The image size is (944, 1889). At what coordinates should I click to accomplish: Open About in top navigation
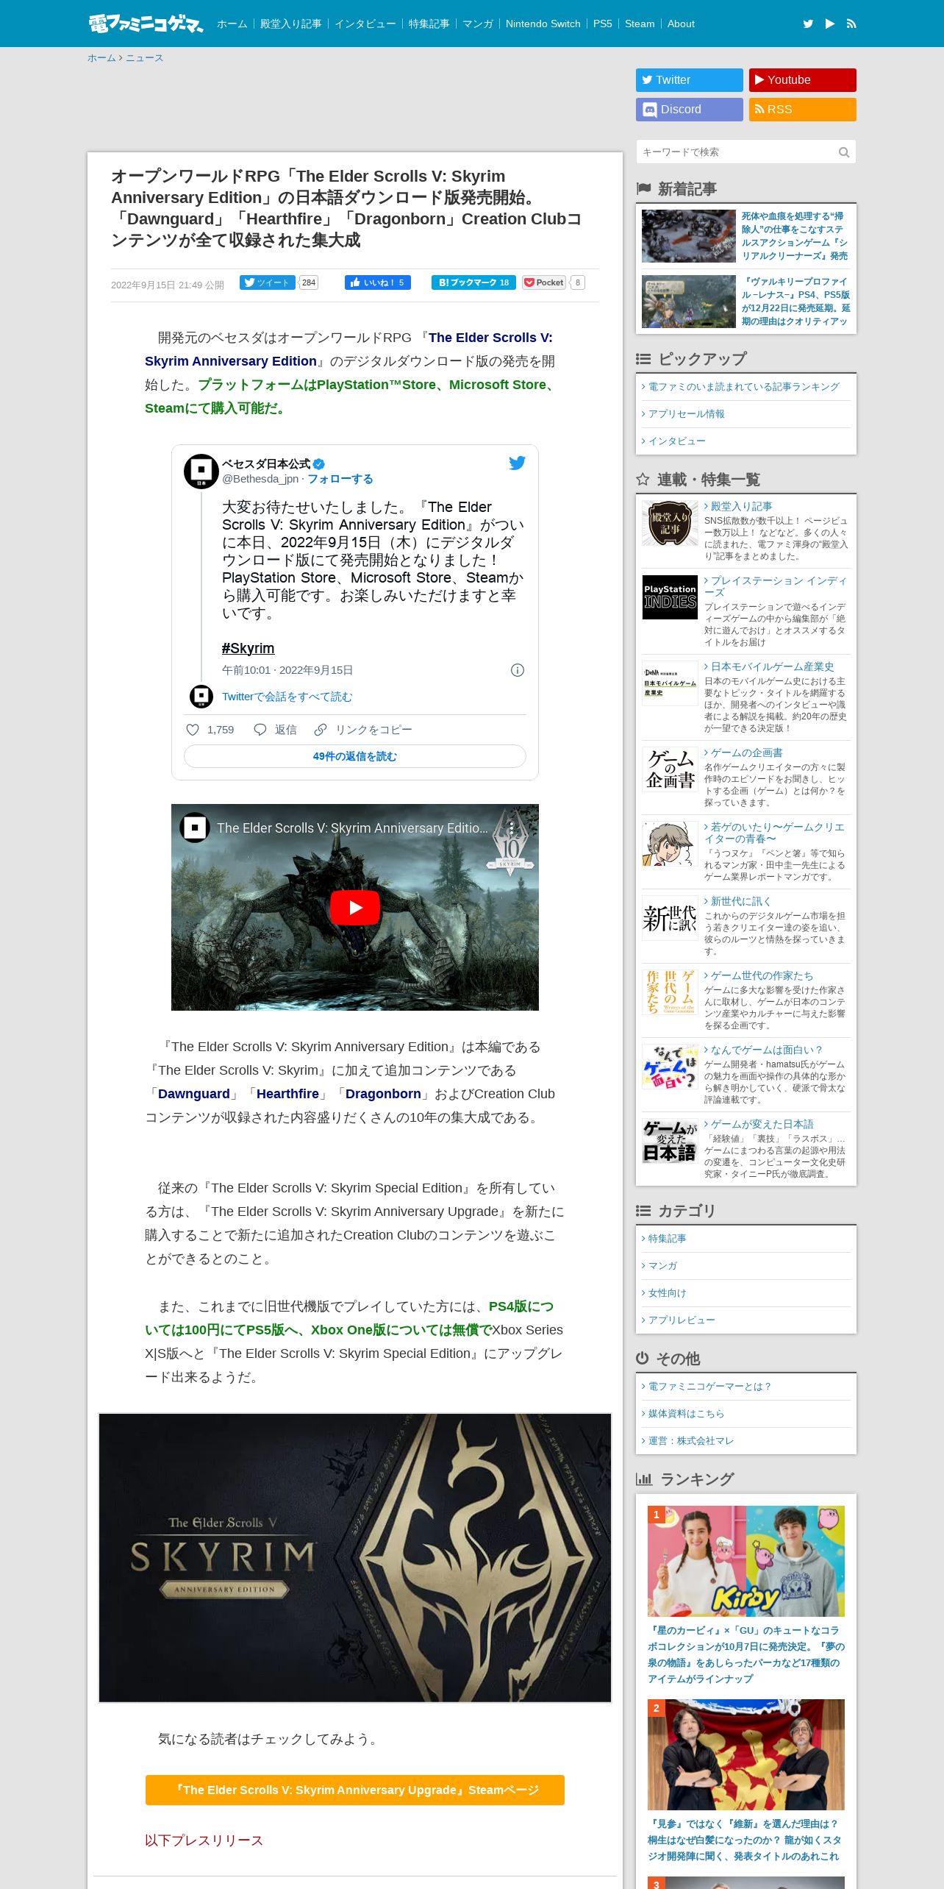point(681,24)
